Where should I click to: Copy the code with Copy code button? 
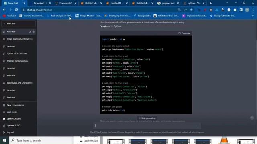[184, 33]
